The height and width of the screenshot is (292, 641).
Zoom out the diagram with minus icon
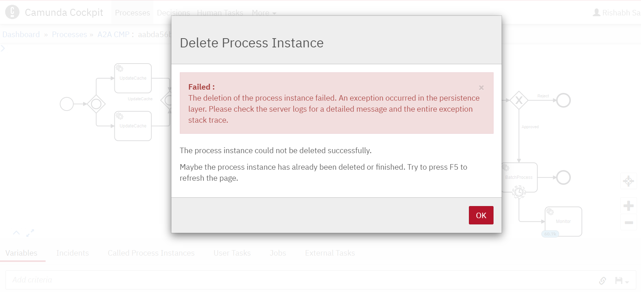click(x=628, y=223)
